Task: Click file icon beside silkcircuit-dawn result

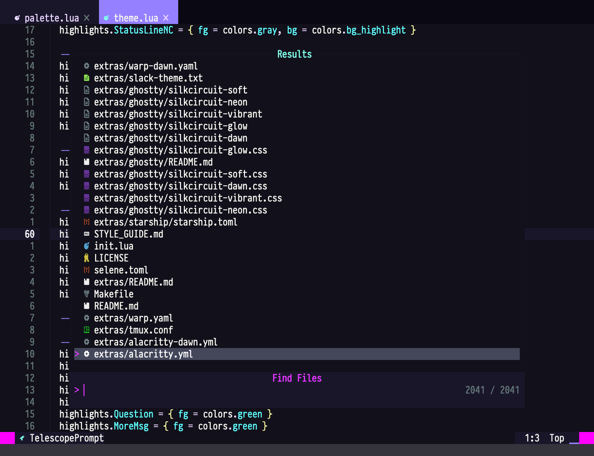Action: (x=87, y=138)
